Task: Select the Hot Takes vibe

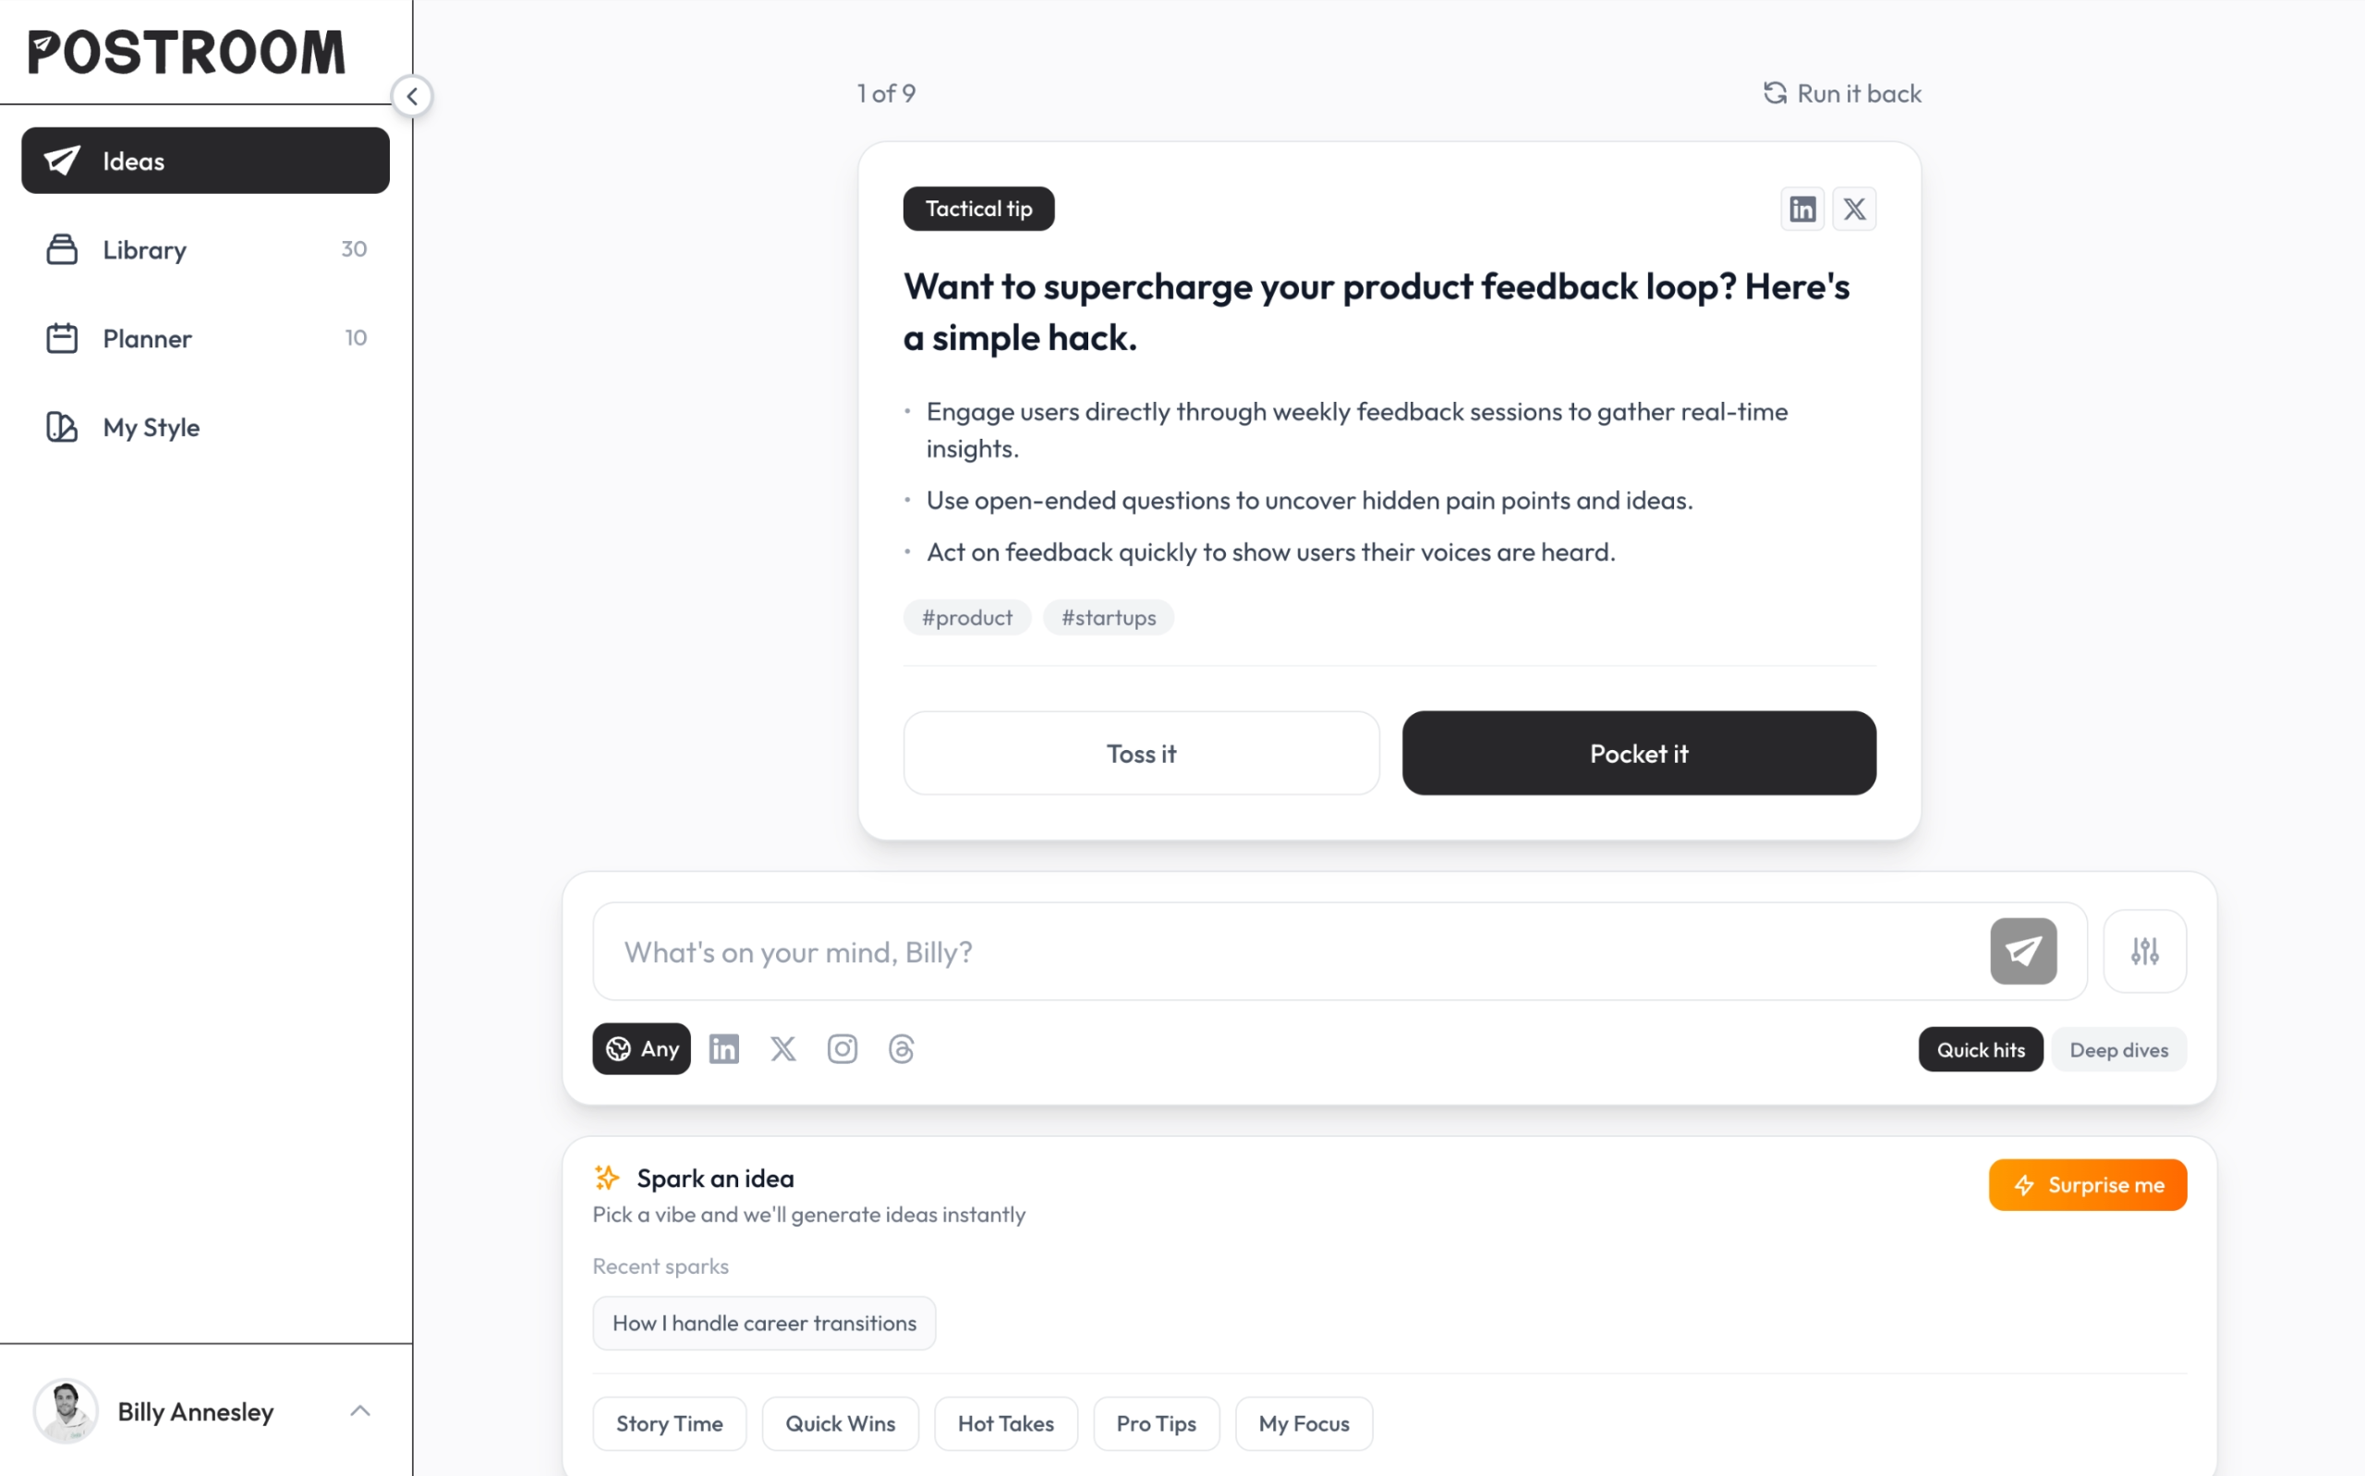Action: [1005, 1423]
